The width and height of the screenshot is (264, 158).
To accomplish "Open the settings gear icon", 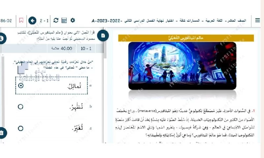I will pyautogui.click(x=73, y=20).
